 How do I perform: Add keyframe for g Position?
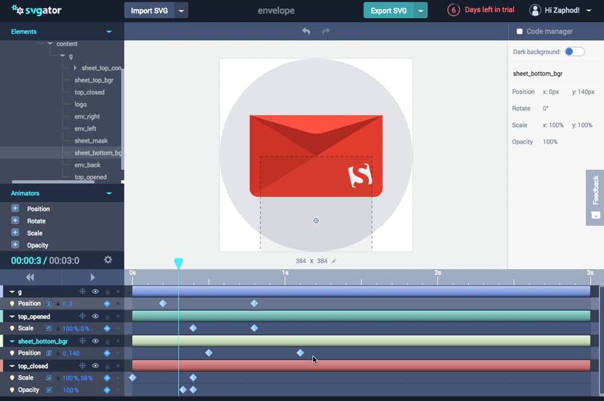[107, 304]
